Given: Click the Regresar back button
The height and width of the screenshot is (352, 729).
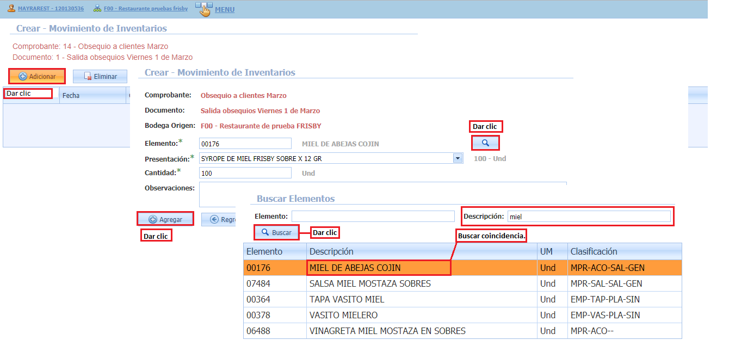Looking at the screenshot, I should tap(219, 219).
